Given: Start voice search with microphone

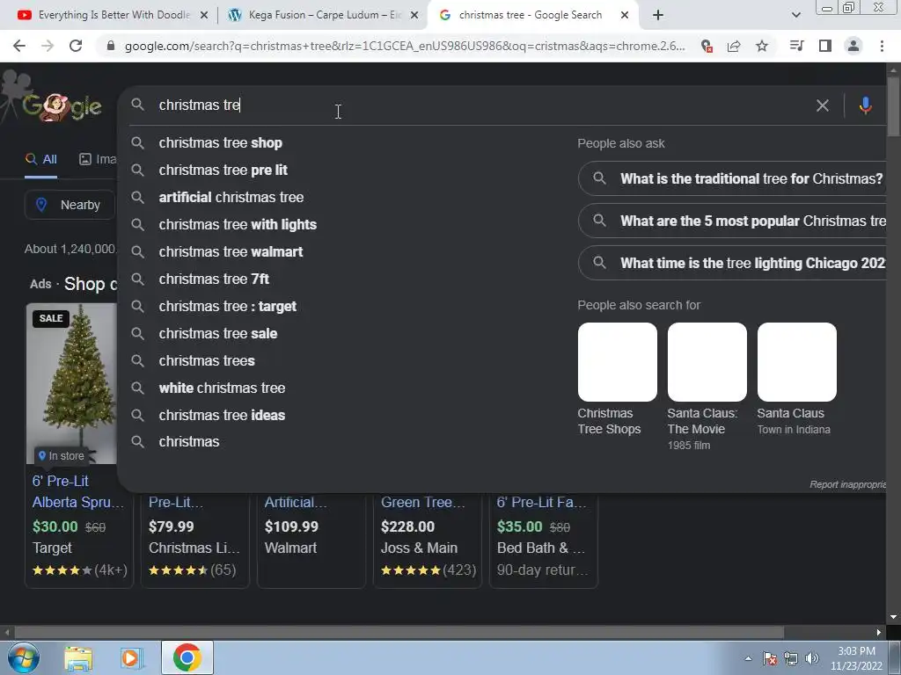Looking at the screenshot, I should click(x=866, y=105).
